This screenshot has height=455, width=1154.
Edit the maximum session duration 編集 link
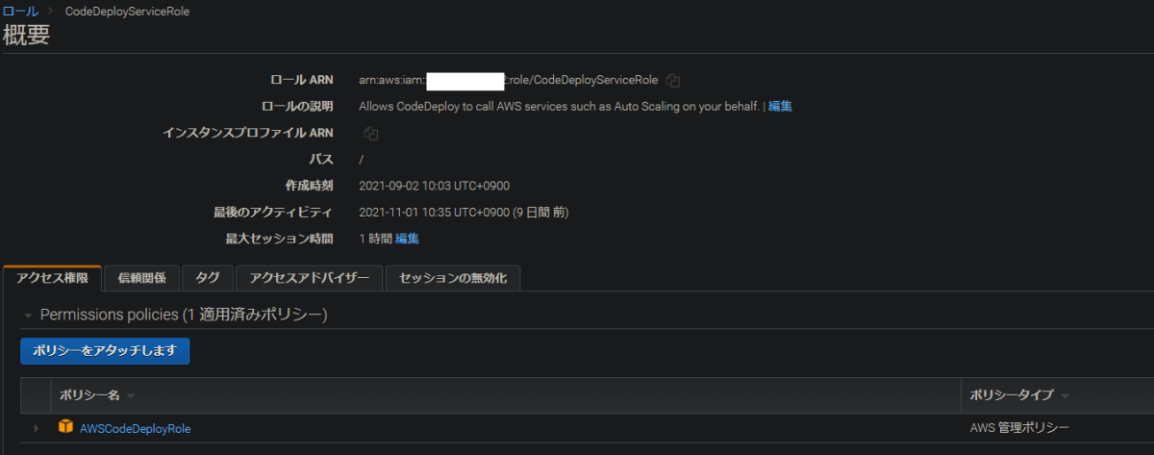pos(407,239)
